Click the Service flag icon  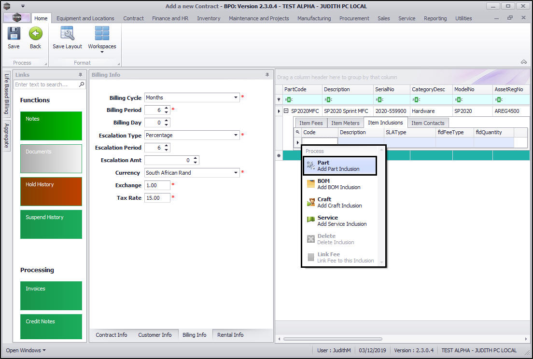pyautogui.click(x=311, y=220)
